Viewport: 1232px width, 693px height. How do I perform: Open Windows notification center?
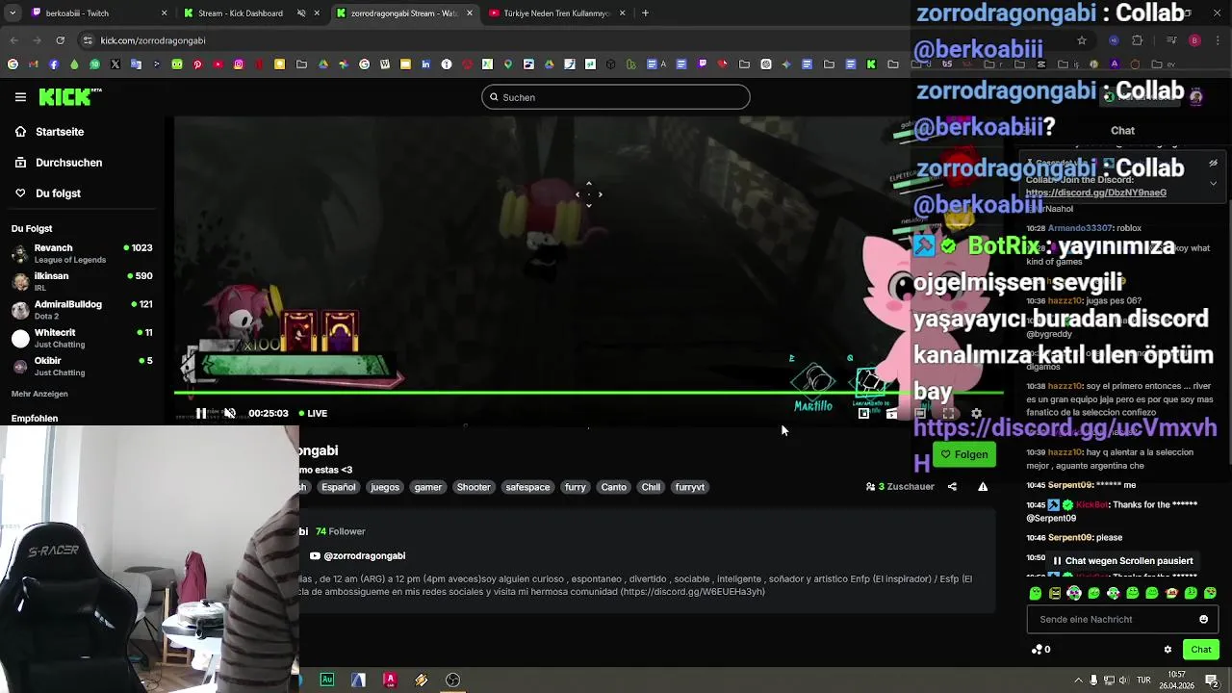coord(1212,680)
